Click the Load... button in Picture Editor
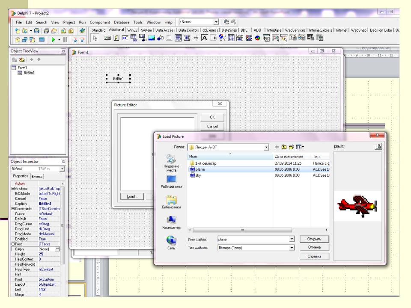411x308 pixels. pos(132,196)
